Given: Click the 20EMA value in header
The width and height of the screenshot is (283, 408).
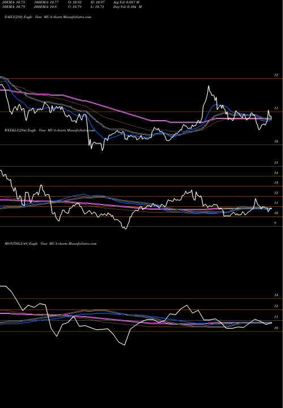Looking at the screenshot, I should click(x=13, y=2).
